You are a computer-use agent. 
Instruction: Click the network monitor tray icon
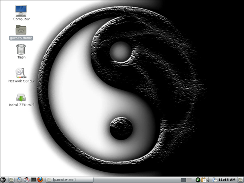(214, 179)
